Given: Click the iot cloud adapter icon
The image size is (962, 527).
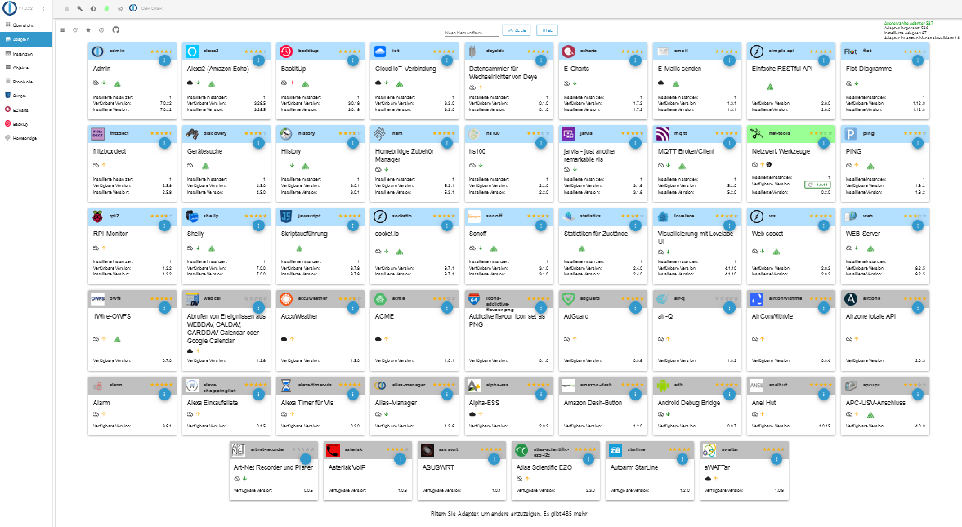Looking at the screenshot, I should pos(380,51).
